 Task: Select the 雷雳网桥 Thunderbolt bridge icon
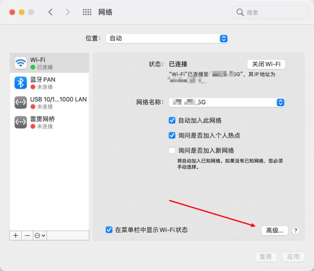(x=21, y=122)
